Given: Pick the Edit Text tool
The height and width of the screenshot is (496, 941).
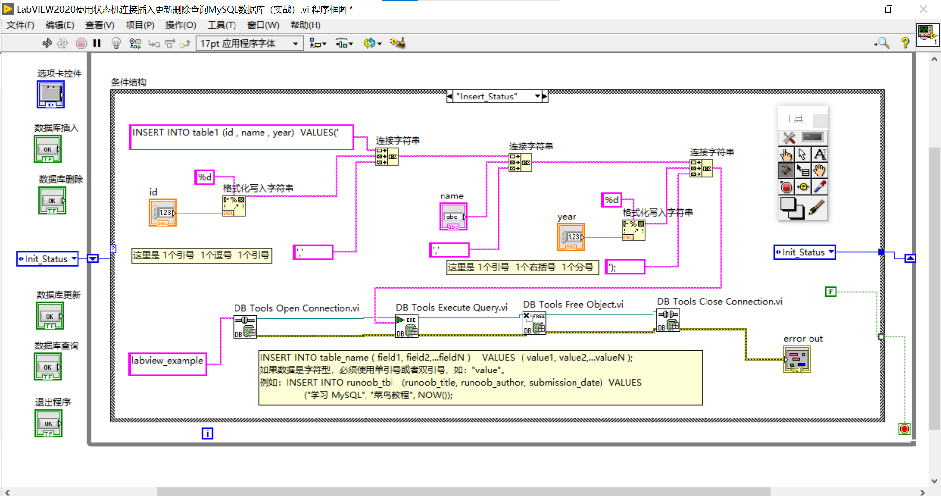Looking at the screenshot, I should pyautogui.click(x=820, y=154).
